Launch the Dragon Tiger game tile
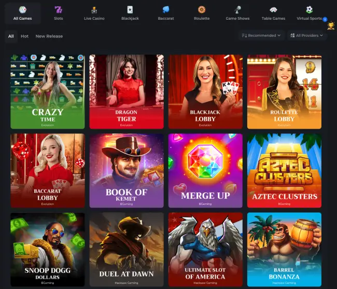This screenshot has width=337, height=289. tap(127, 92)
